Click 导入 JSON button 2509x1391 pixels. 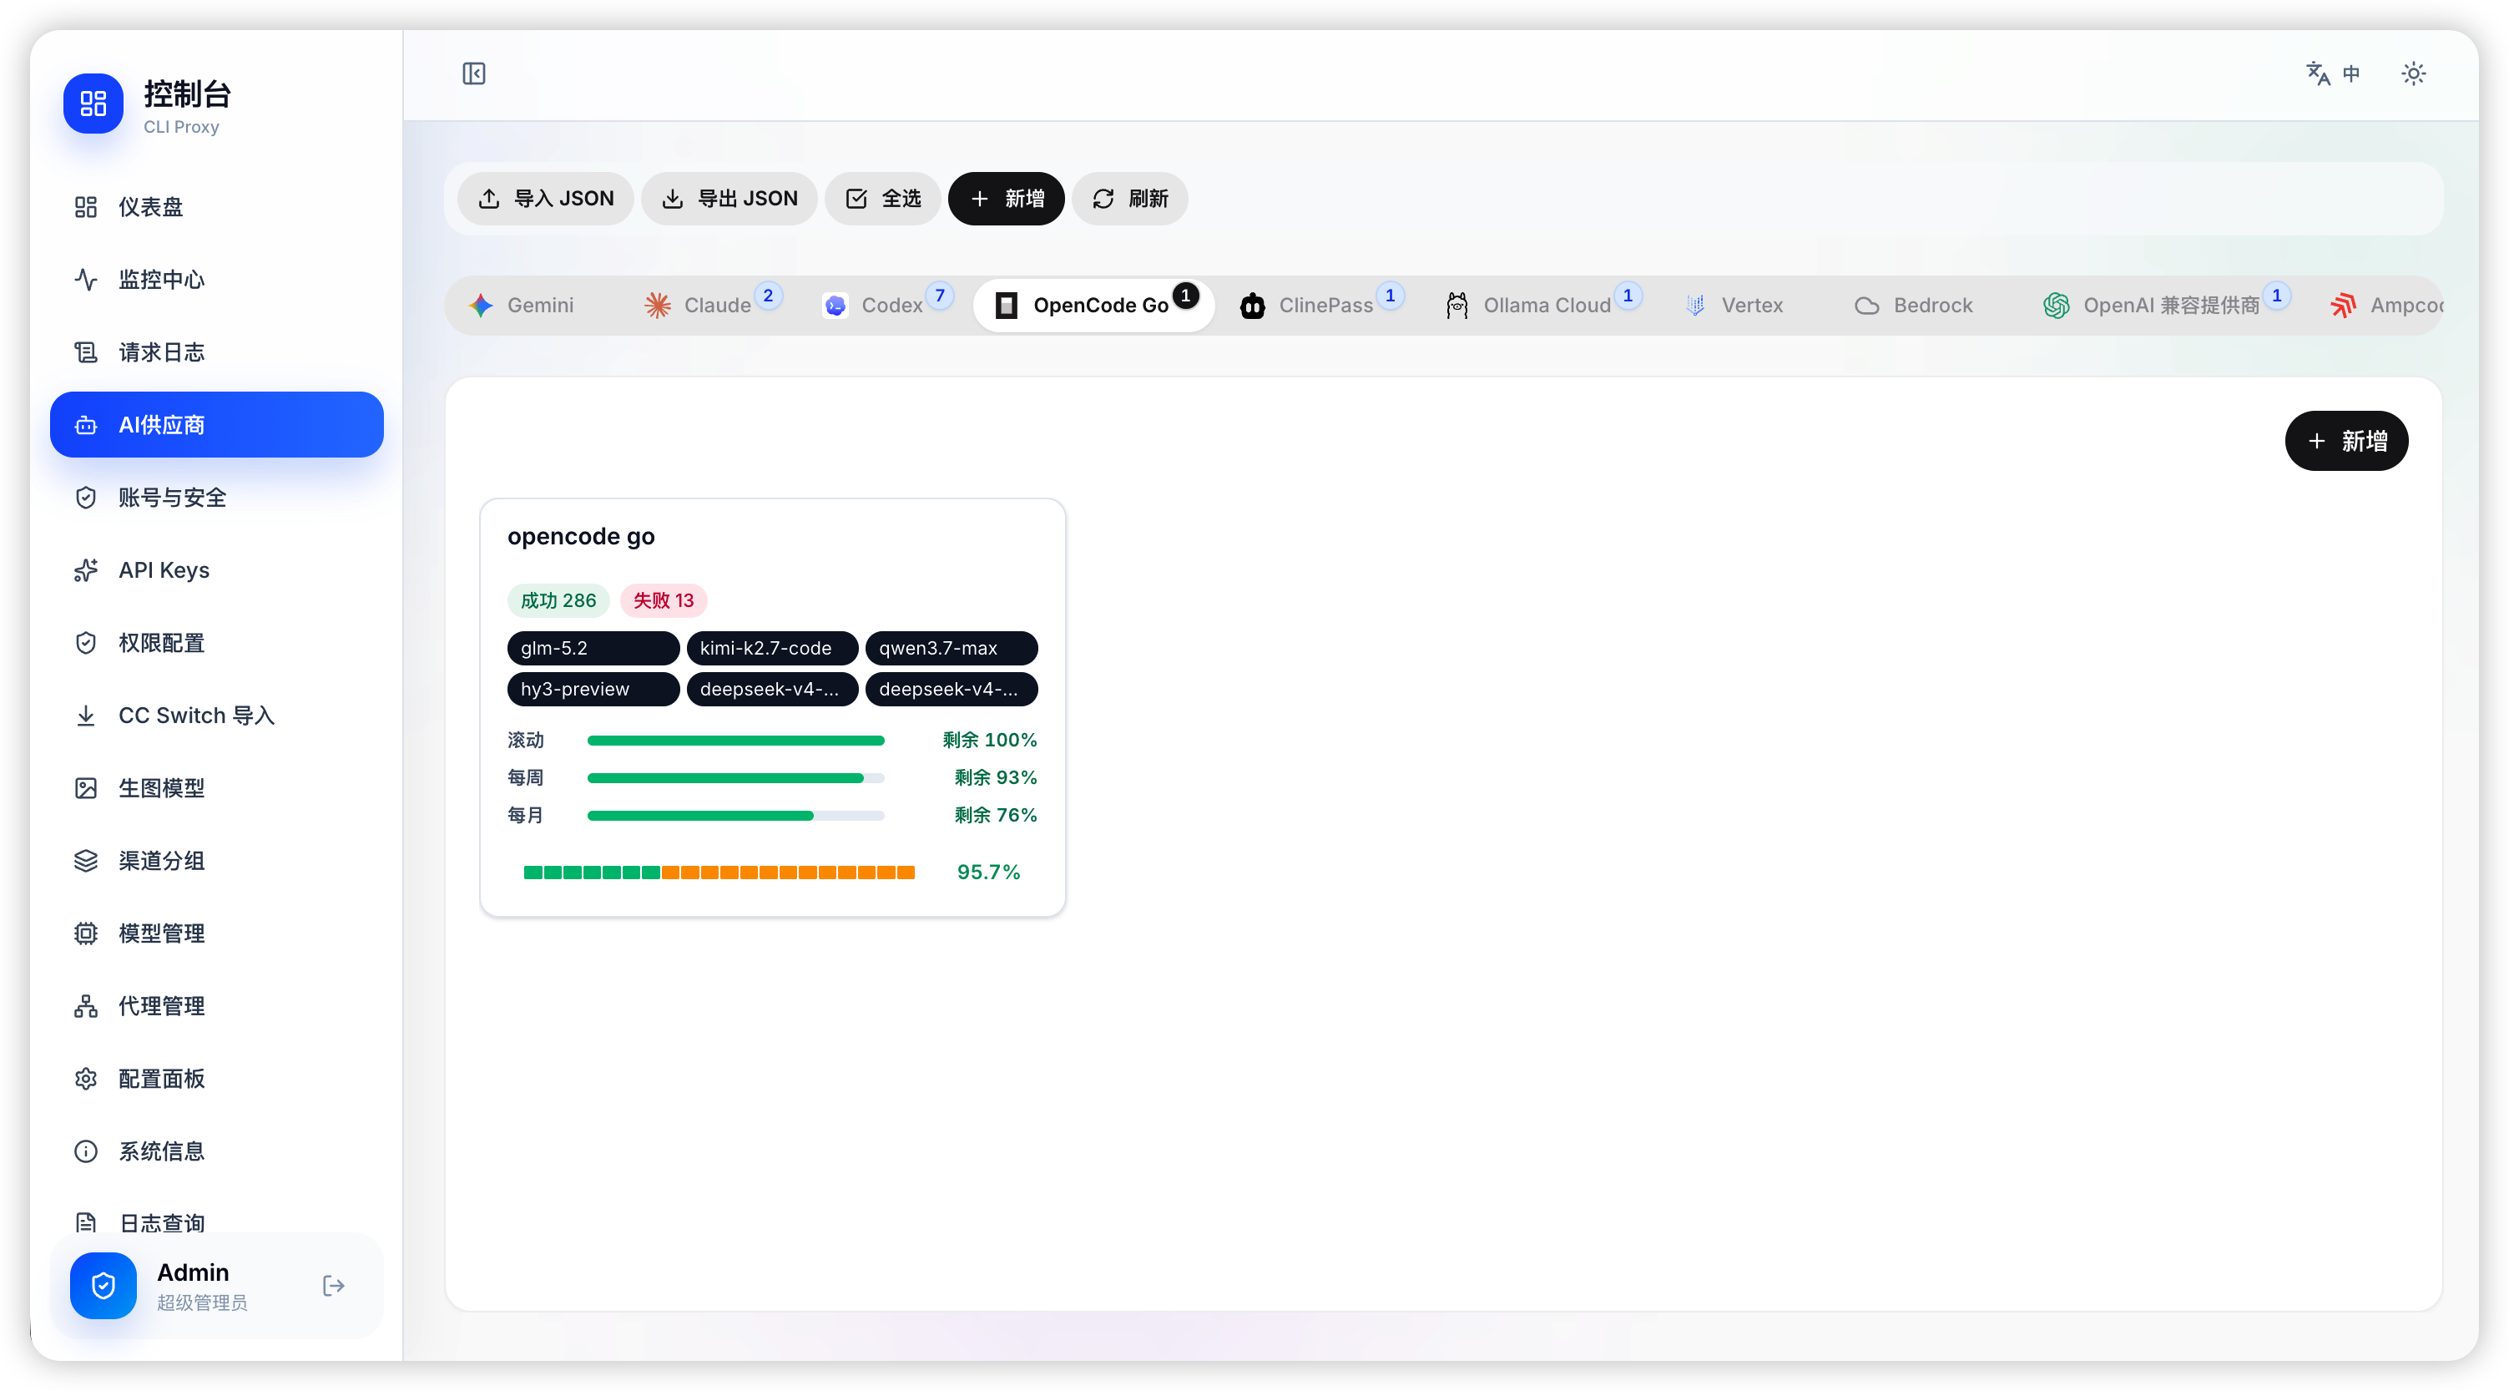[x=545, y=199]
